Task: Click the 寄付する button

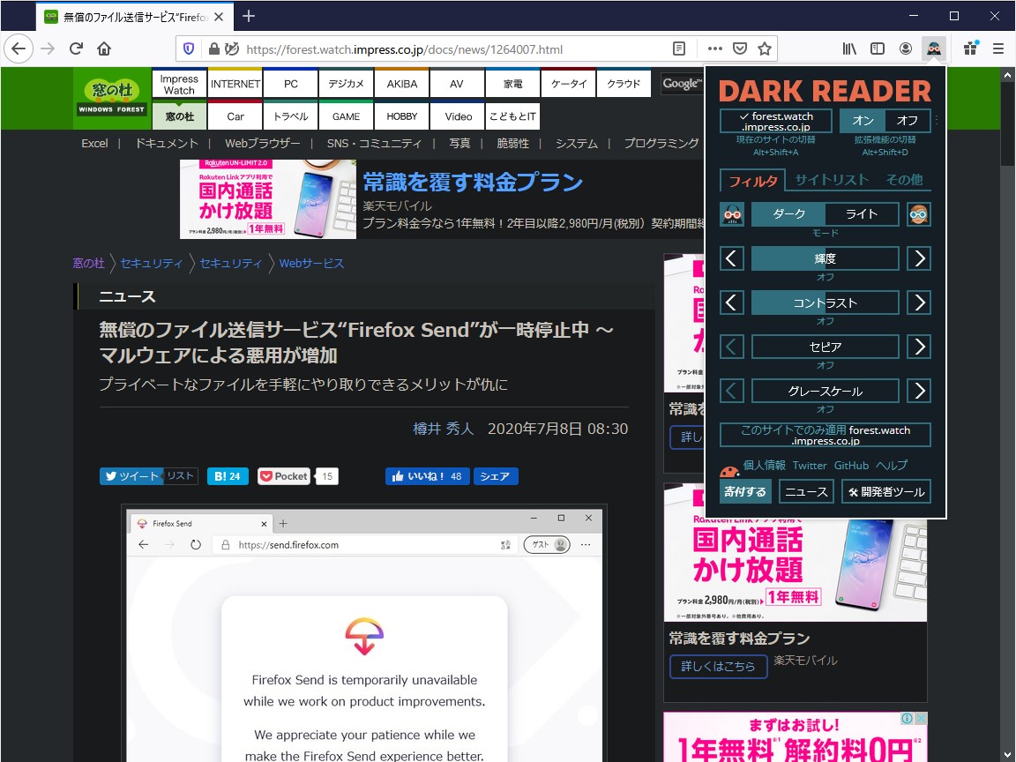Action: (746, 491)
